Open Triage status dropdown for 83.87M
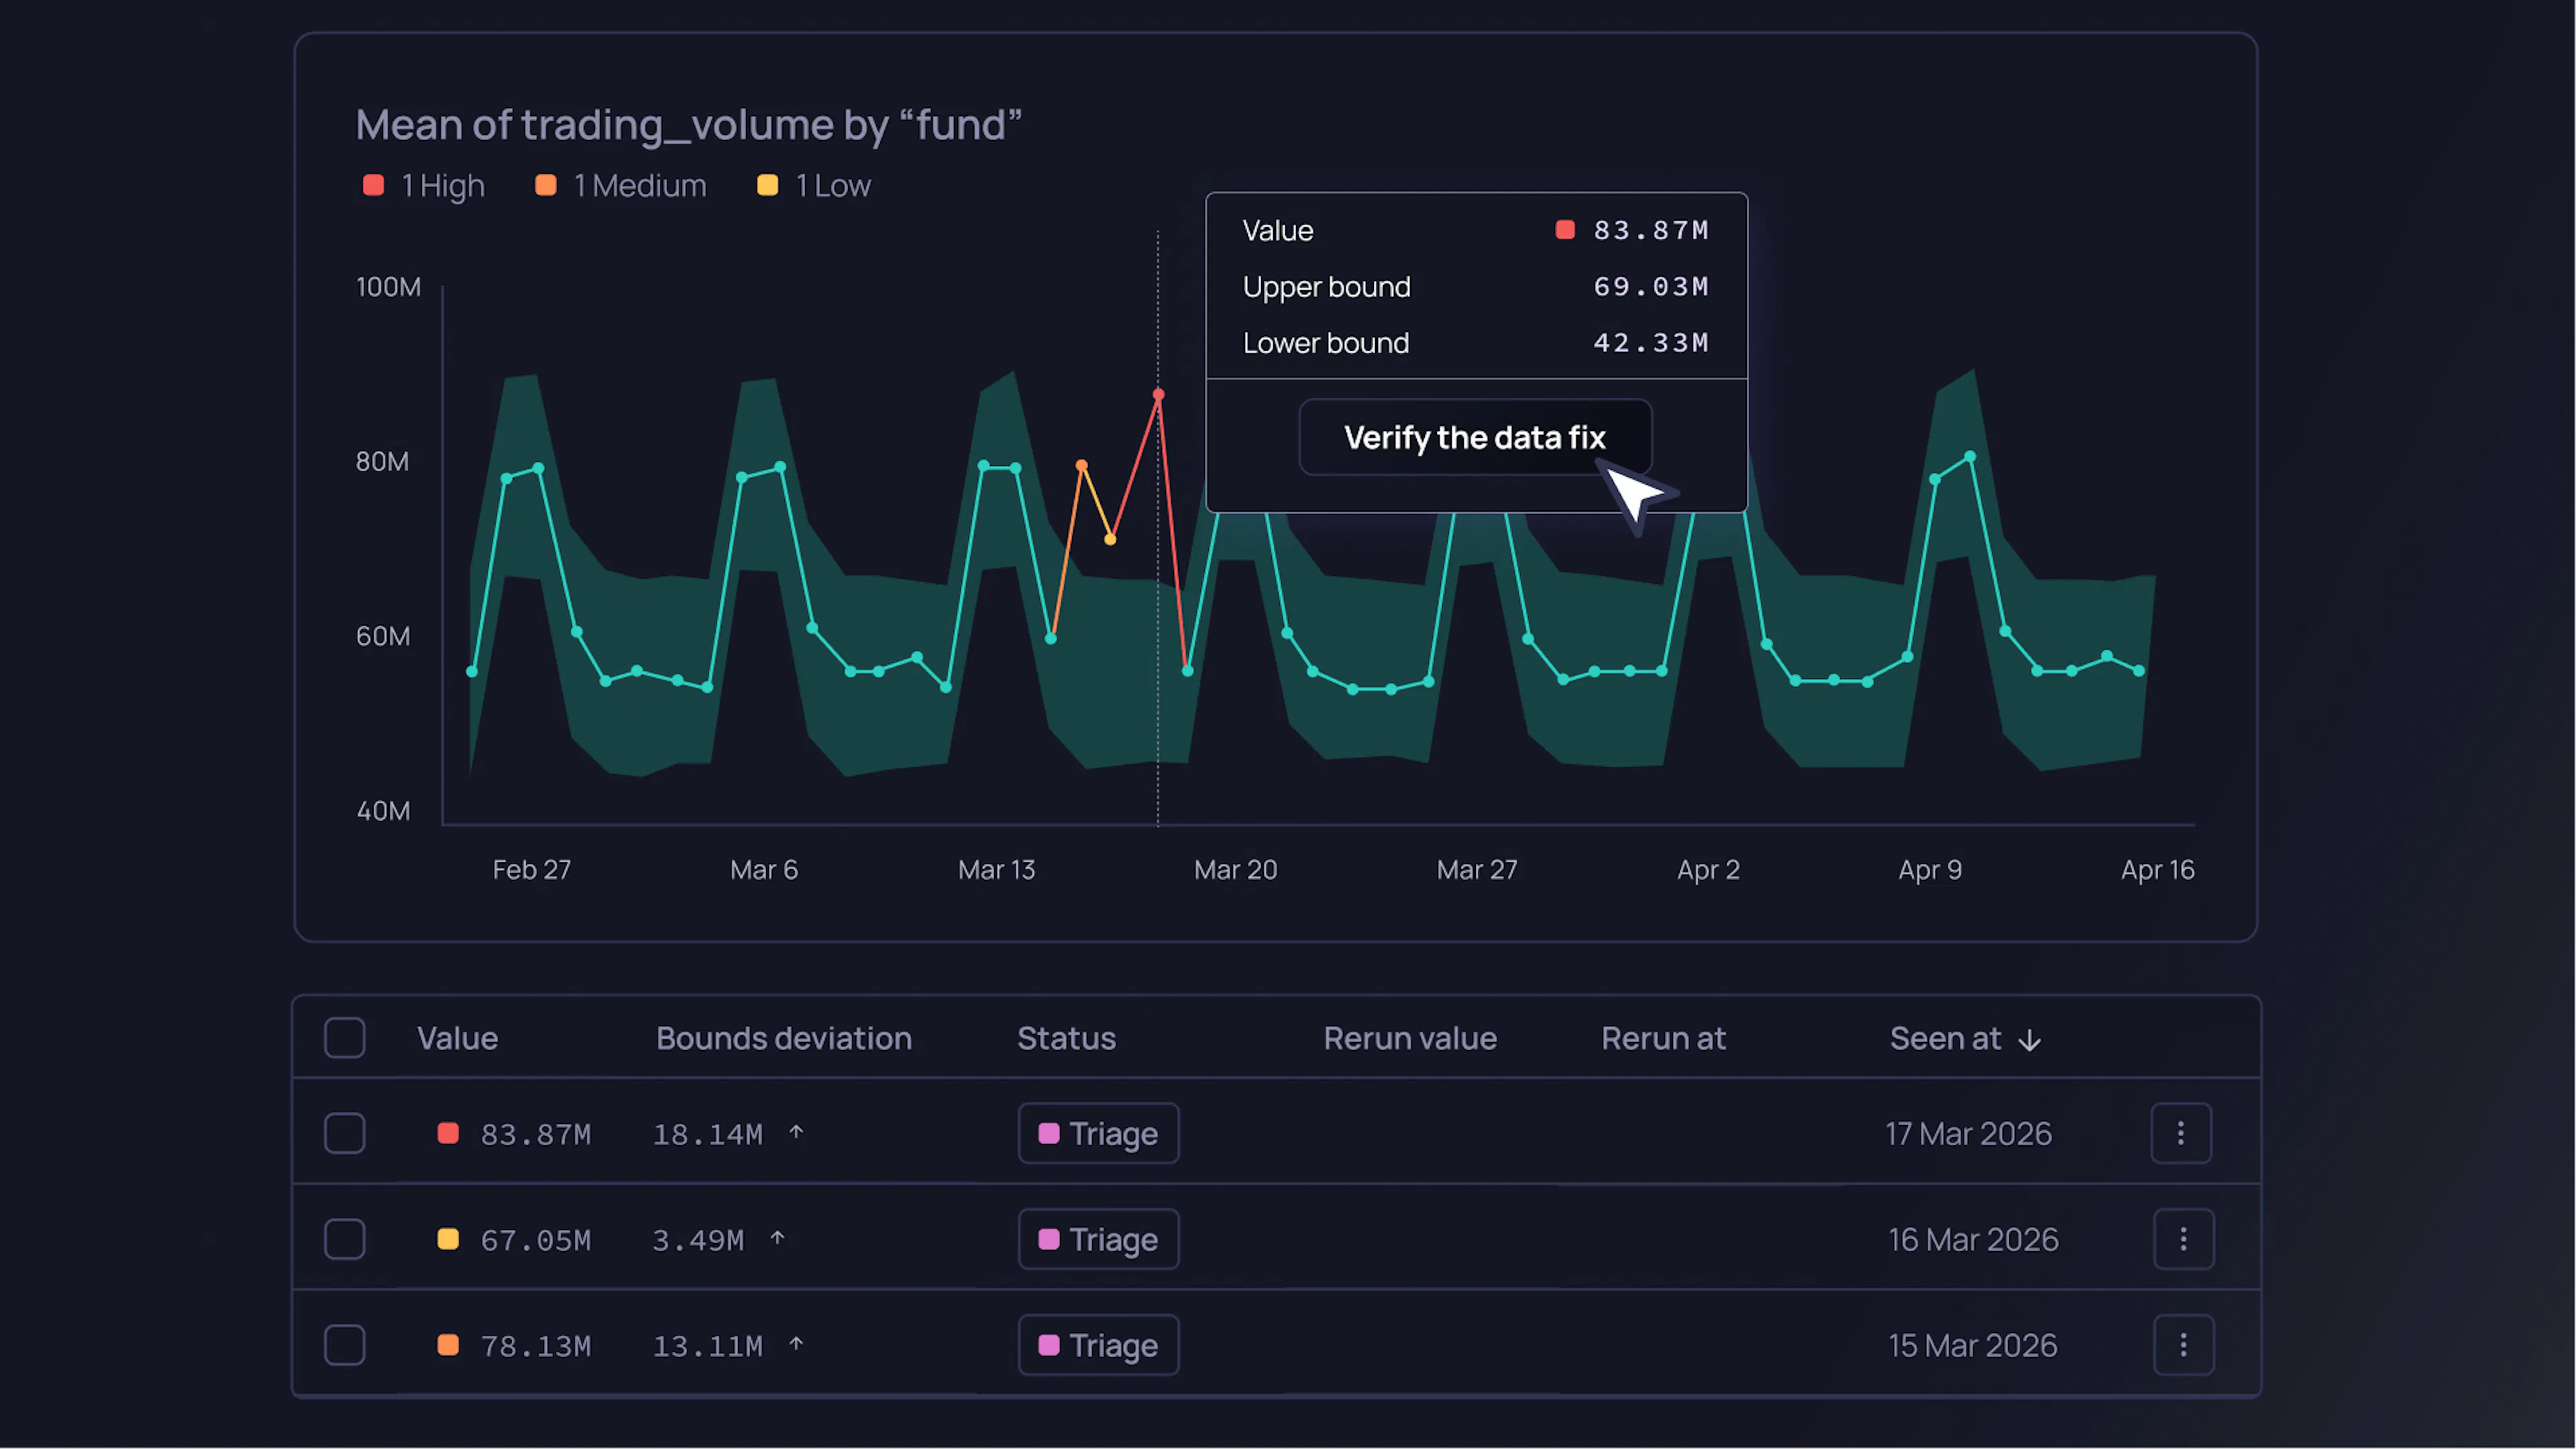The image size is (2576, 1449). [1098, 1133]
